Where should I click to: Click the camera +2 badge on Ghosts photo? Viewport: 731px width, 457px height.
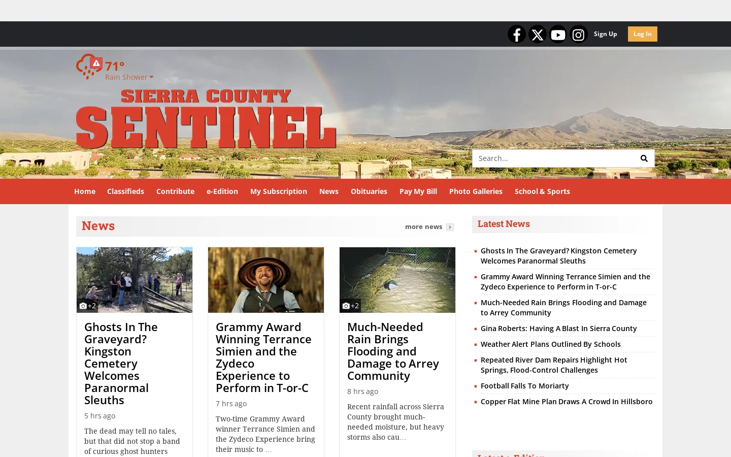(87, 306)
